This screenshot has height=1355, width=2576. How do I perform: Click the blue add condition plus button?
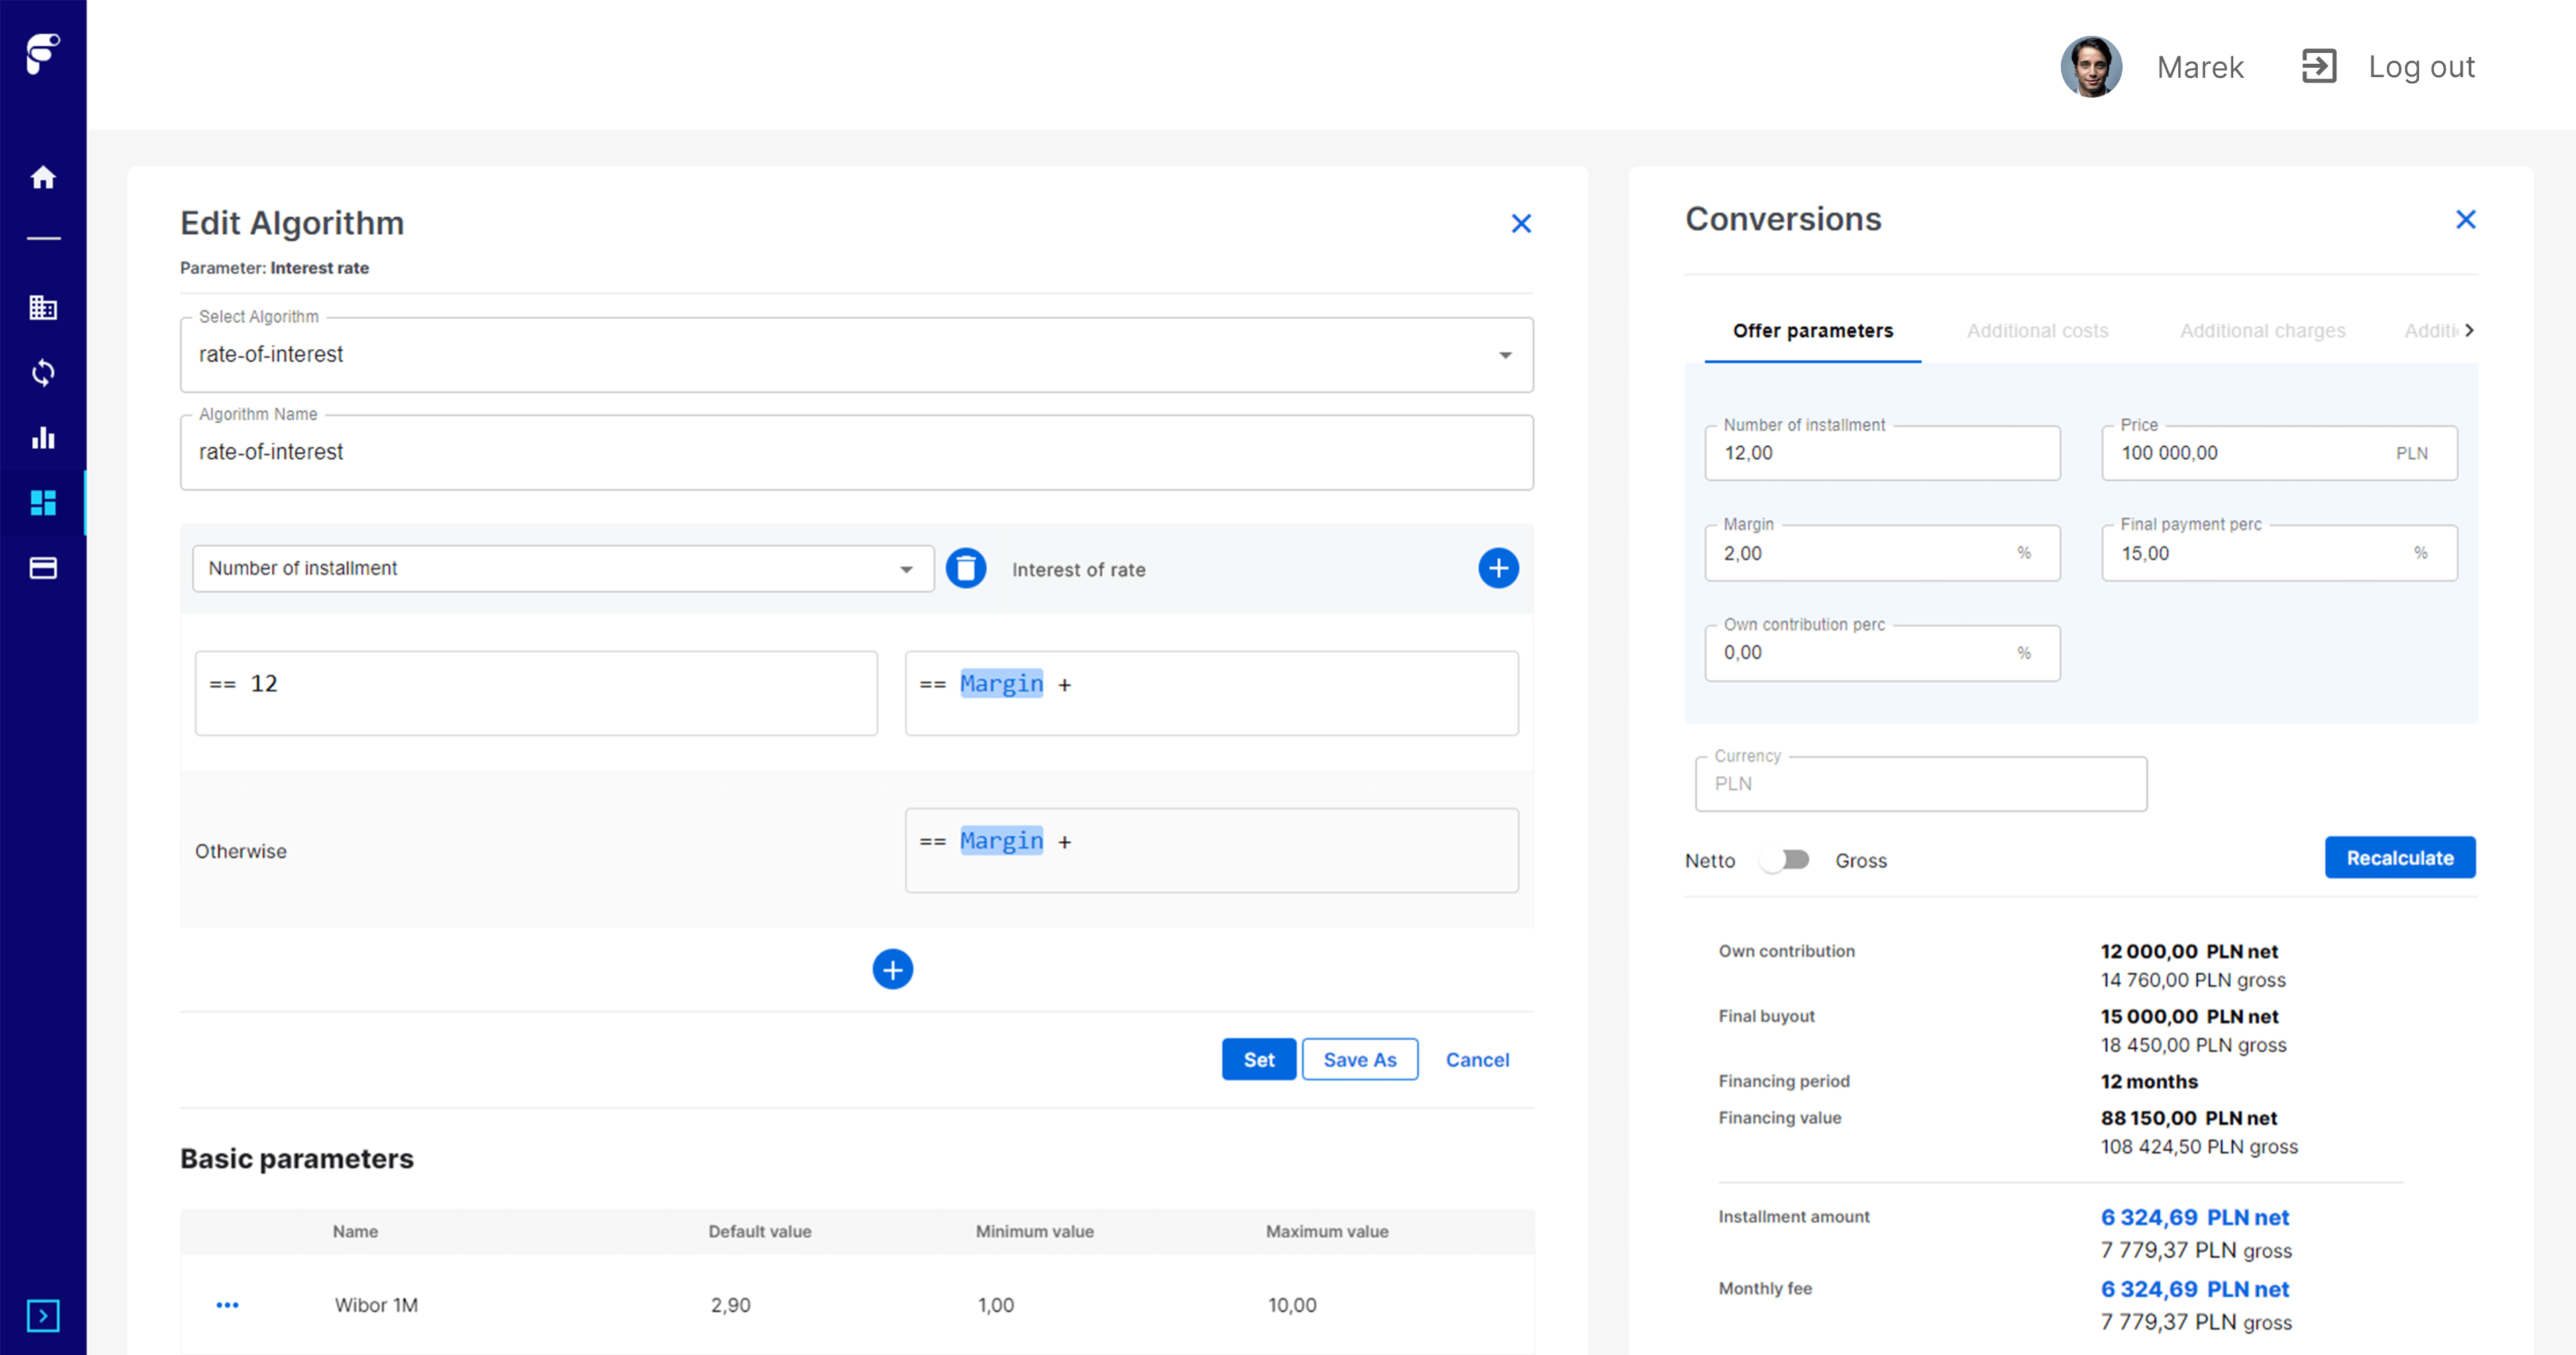[x=1496, y=567]
